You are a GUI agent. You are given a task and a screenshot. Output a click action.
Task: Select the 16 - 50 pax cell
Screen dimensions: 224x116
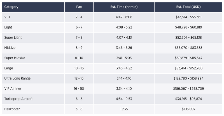79,88
